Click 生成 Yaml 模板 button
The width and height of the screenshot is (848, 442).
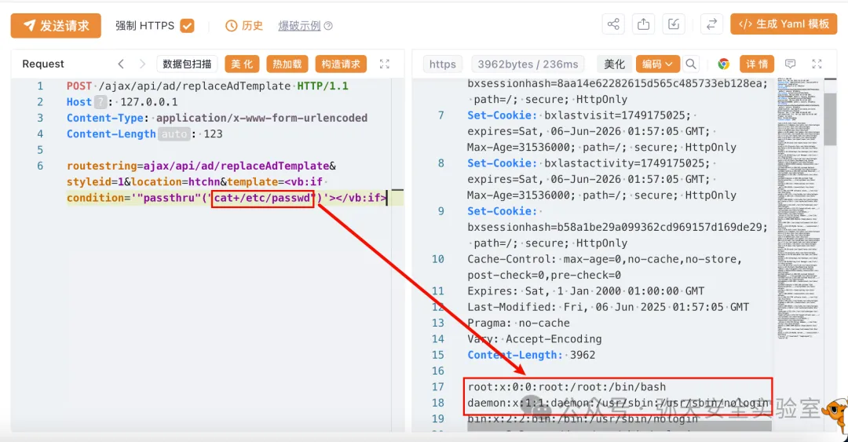tap(784, 24)
